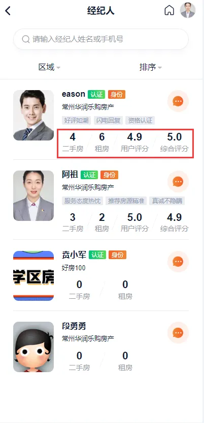Click eason's green 认证 badge

(x=96, y=94)
